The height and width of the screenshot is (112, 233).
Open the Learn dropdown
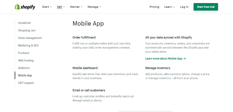tap(170, 7)
